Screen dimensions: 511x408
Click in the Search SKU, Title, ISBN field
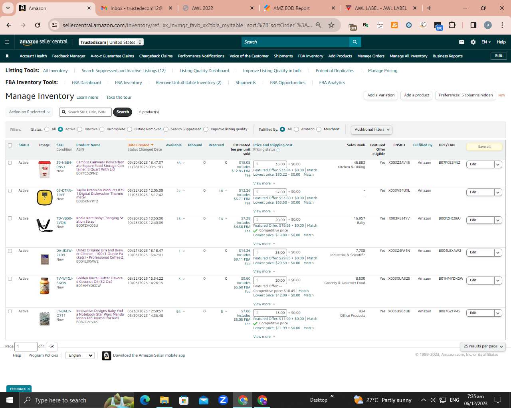point(85,112)
